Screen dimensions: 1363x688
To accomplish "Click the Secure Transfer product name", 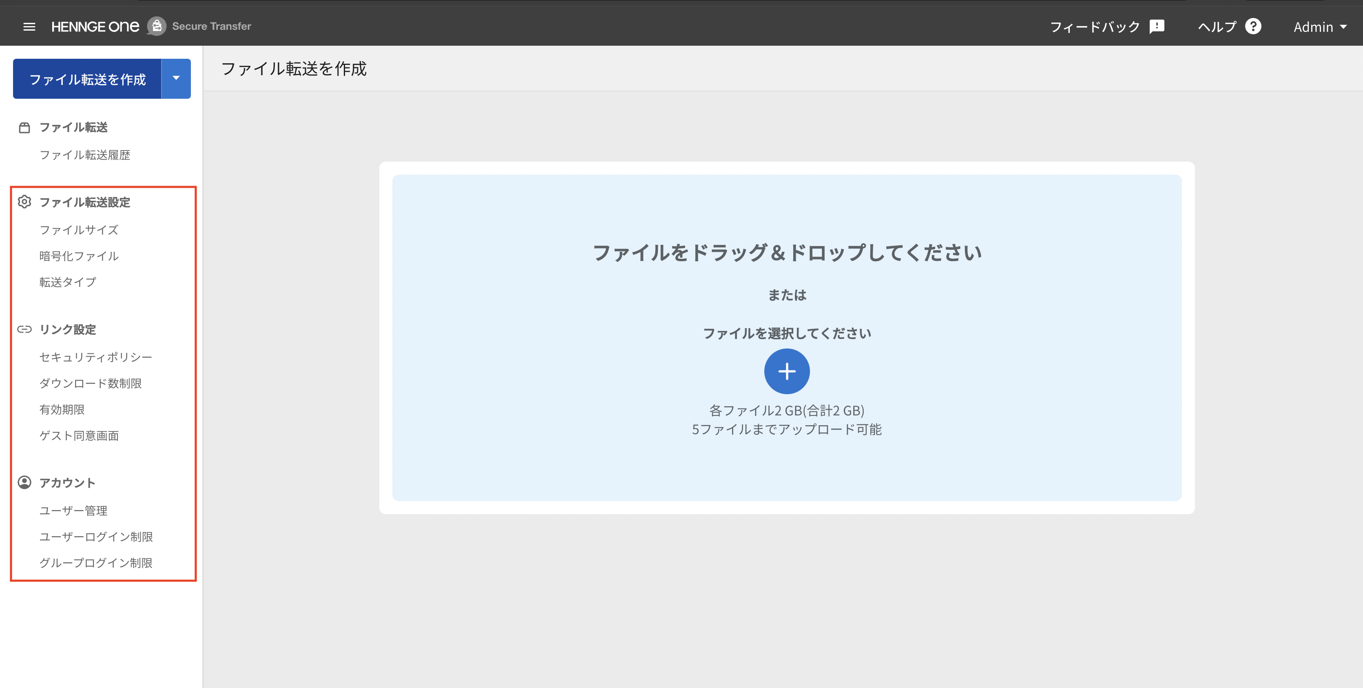I will tap(212, 27).
